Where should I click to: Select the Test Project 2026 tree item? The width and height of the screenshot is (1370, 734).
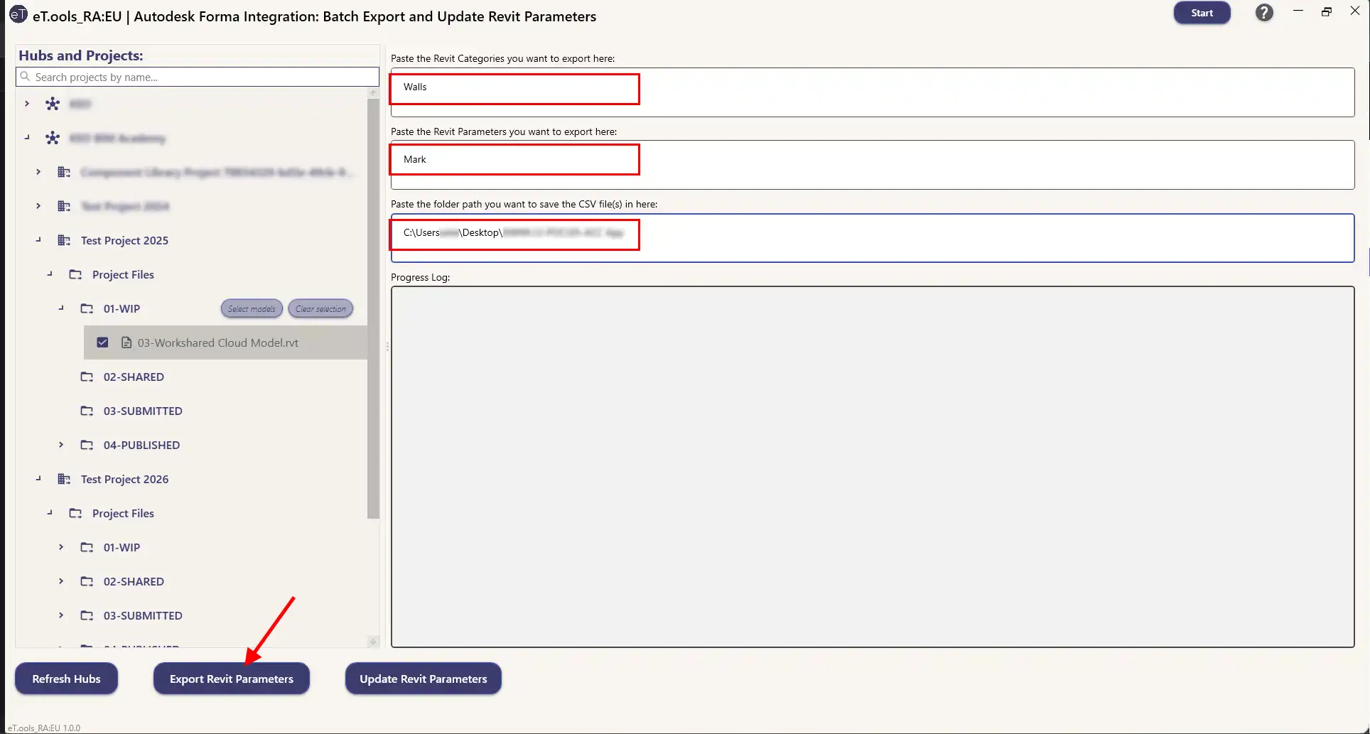[x=124, y=479]
